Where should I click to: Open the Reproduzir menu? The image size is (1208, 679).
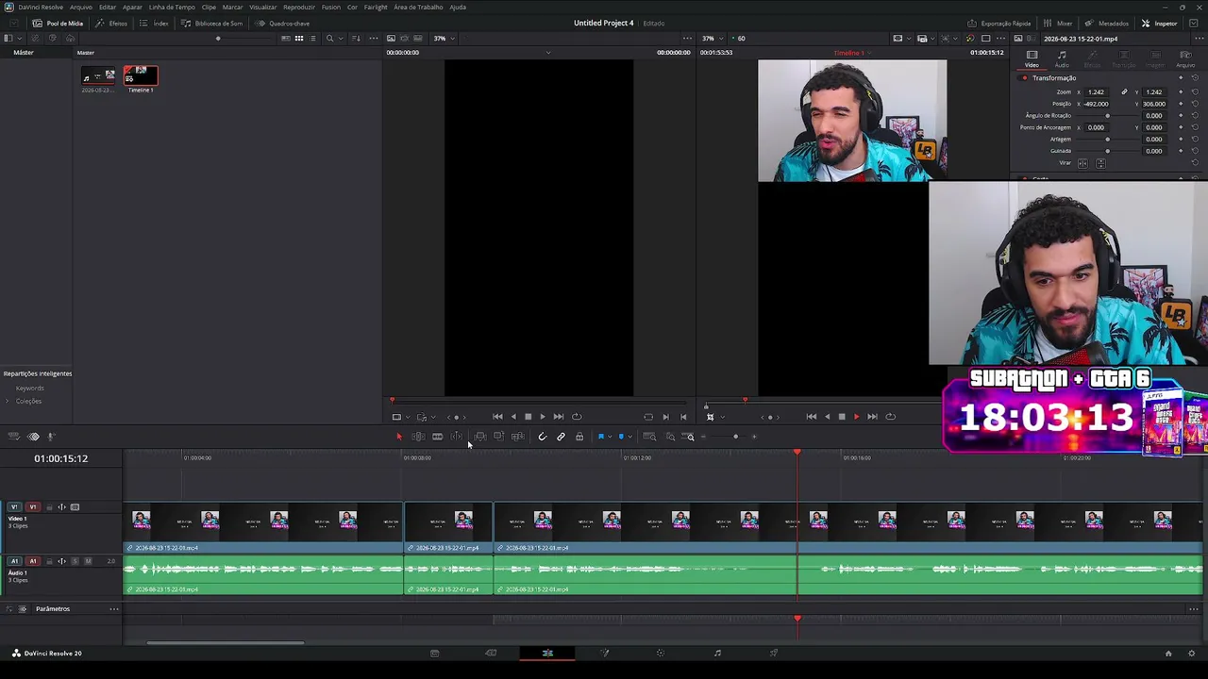point(299,7)
